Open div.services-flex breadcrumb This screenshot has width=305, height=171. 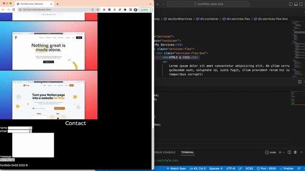[236, 19]
